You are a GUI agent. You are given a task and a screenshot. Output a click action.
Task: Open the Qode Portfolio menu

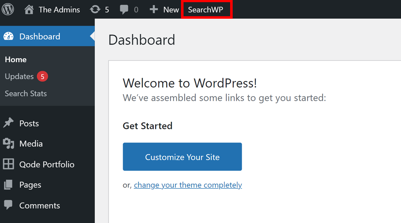click(x=47, y=164)
